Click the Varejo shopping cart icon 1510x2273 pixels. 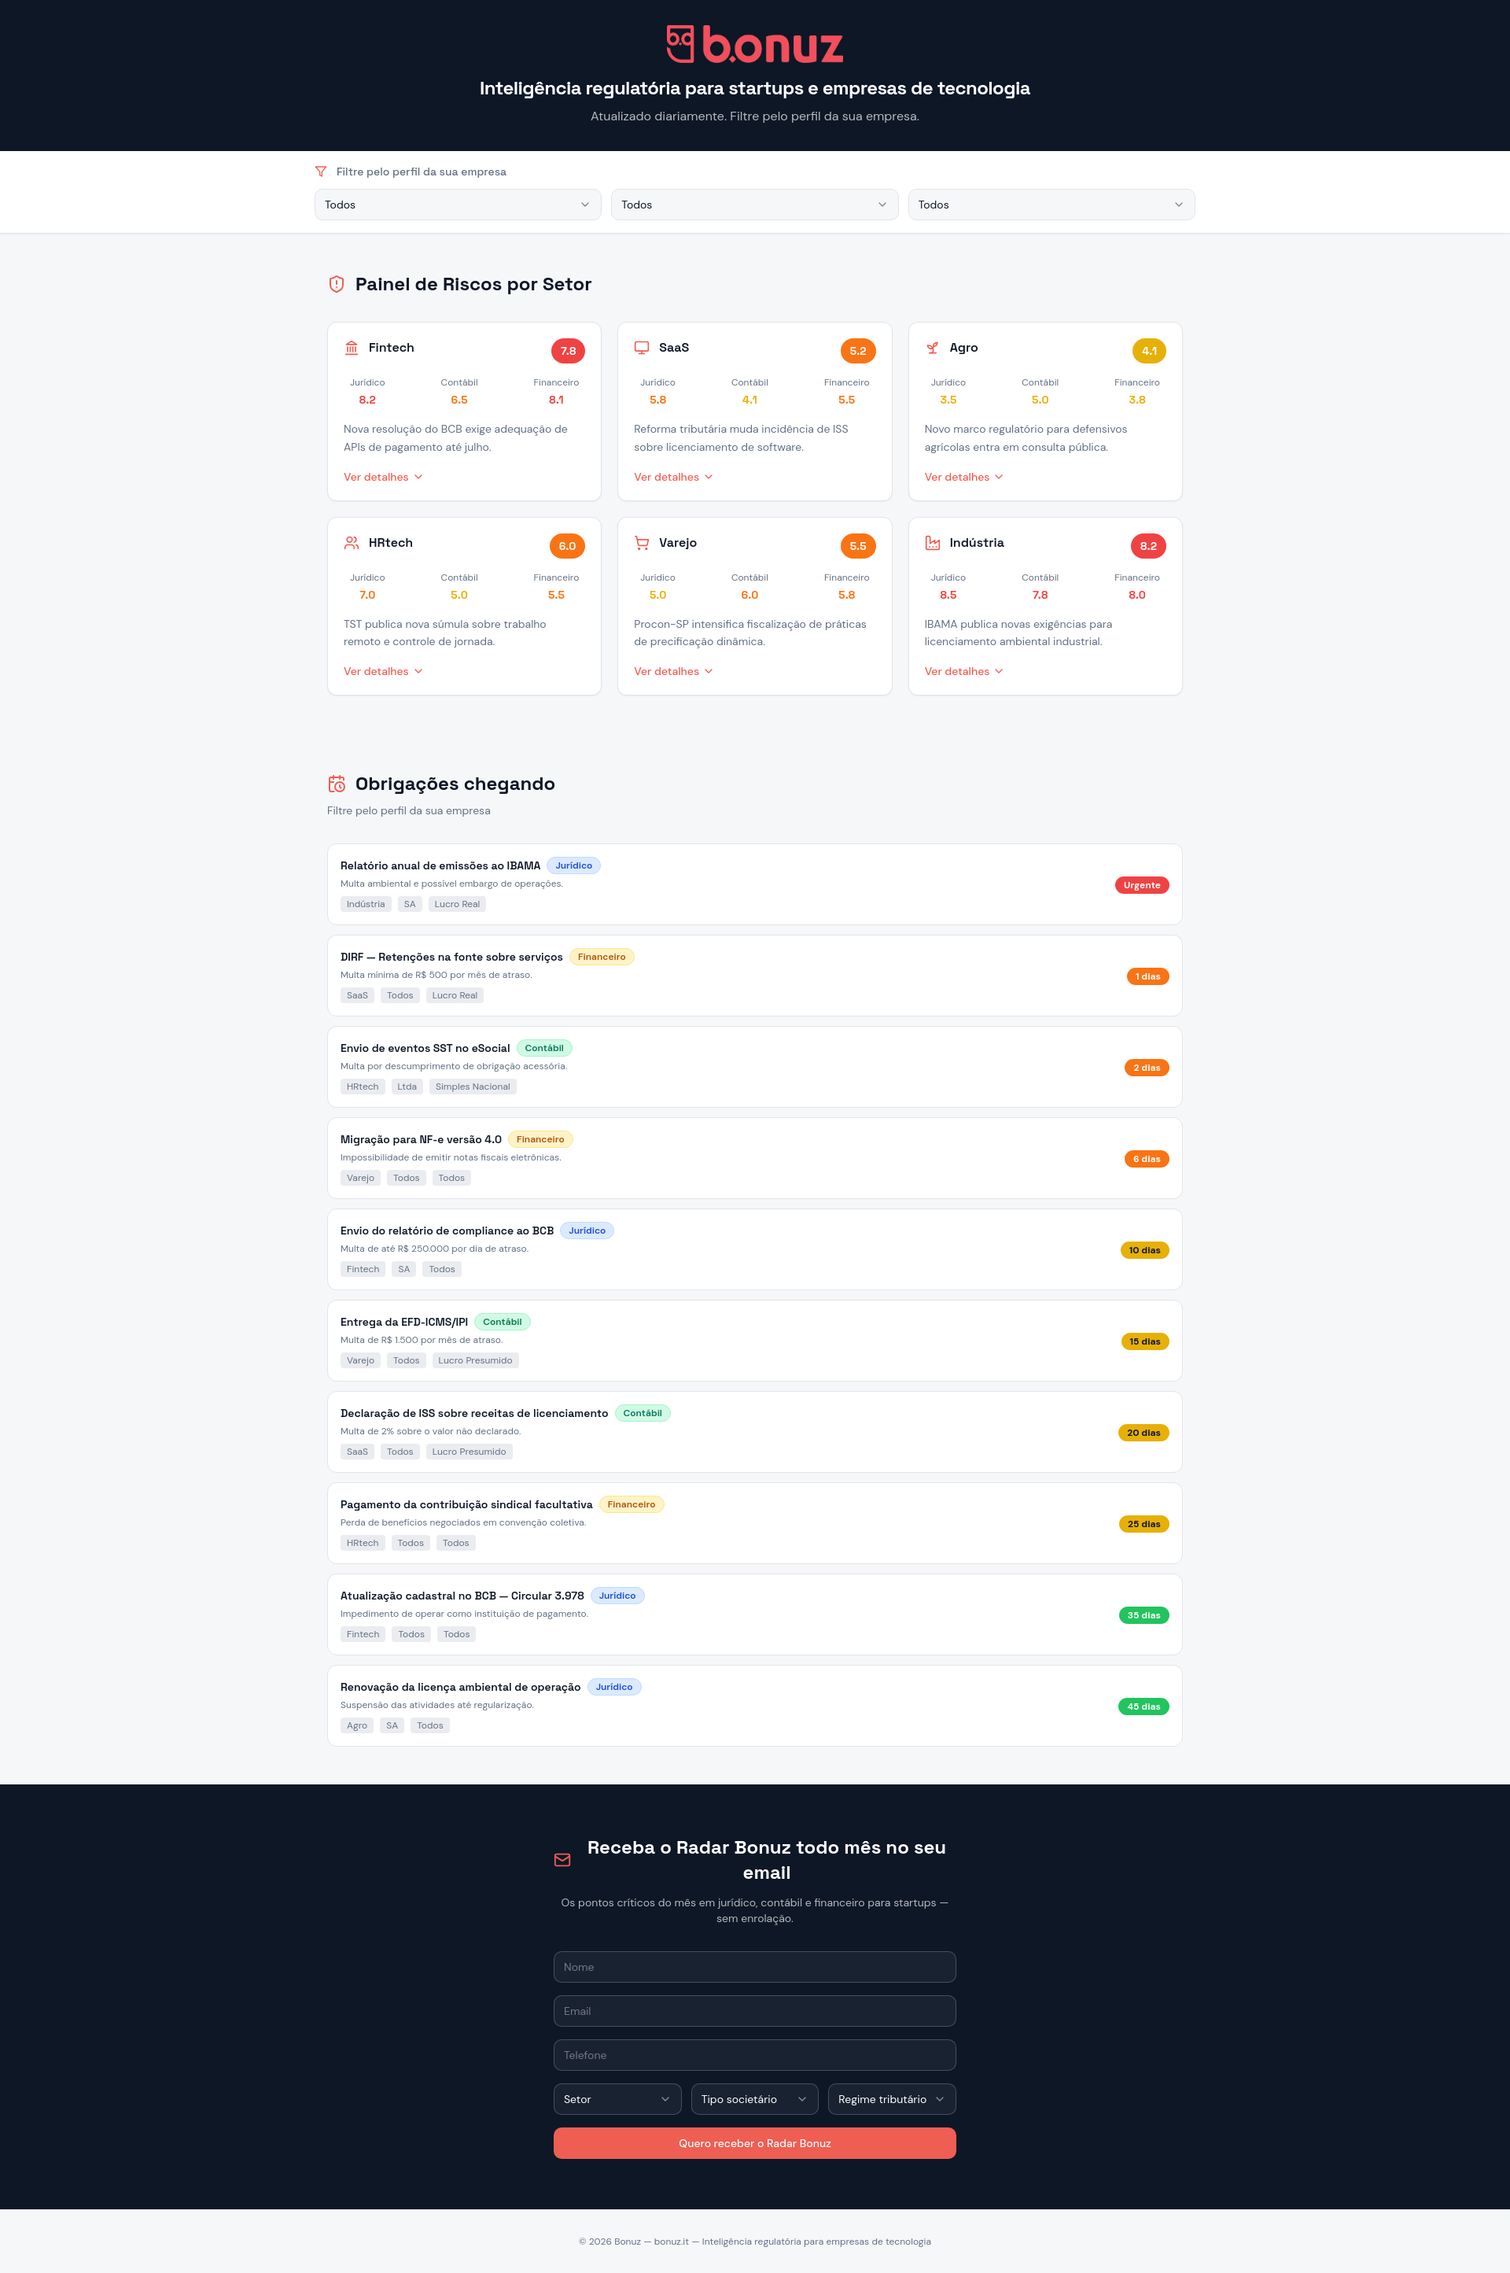tap(642, 543)
